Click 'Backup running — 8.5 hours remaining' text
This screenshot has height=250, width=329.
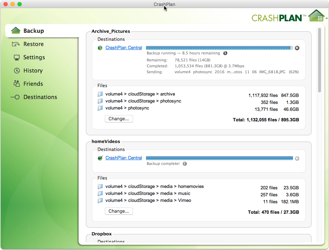[x=183, y=53]
